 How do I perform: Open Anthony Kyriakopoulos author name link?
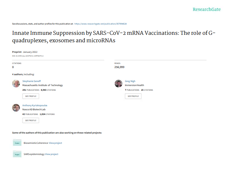click(35, 105)
